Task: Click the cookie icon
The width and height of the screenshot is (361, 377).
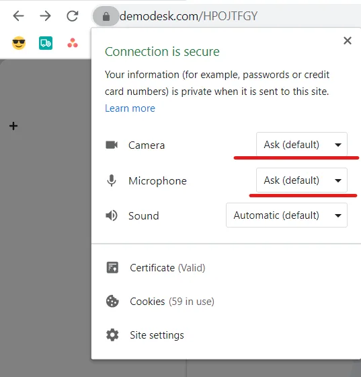Action: click(x=112, y=301)
